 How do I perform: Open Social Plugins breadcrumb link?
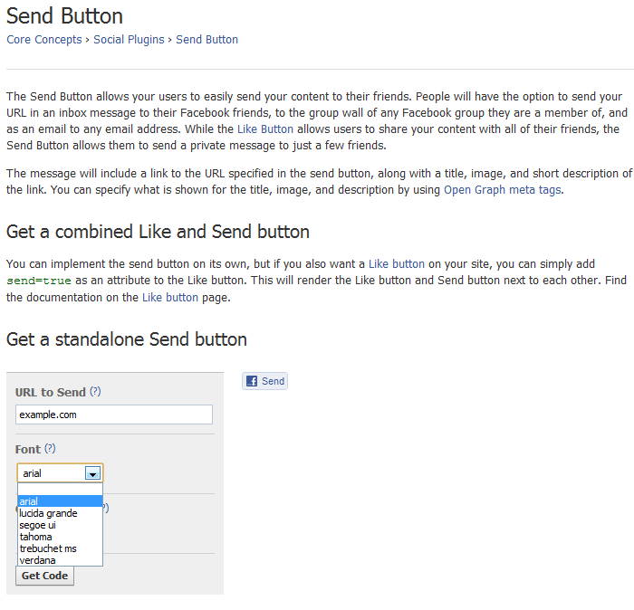129,39
